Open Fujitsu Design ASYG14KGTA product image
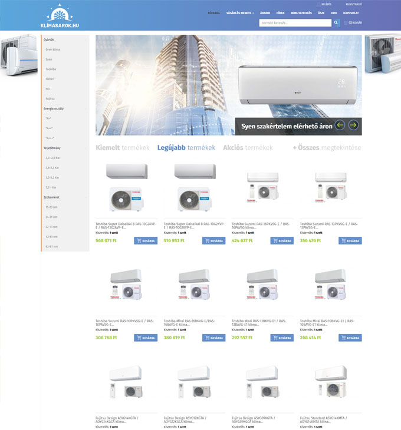Viewport: 401px width, 430px height. 126,382
